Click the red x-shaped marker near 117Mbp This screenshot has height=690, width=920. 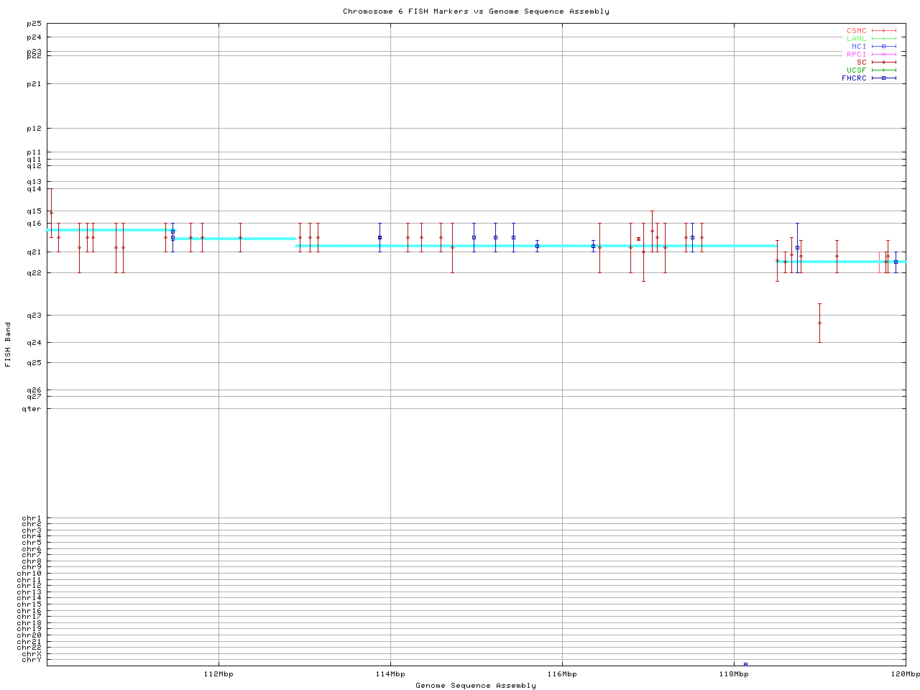638,239
